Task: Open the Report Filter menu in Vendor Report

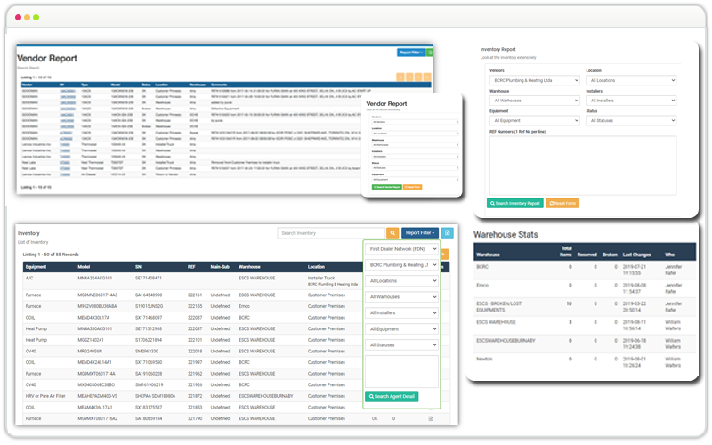Action: [410, 53]
